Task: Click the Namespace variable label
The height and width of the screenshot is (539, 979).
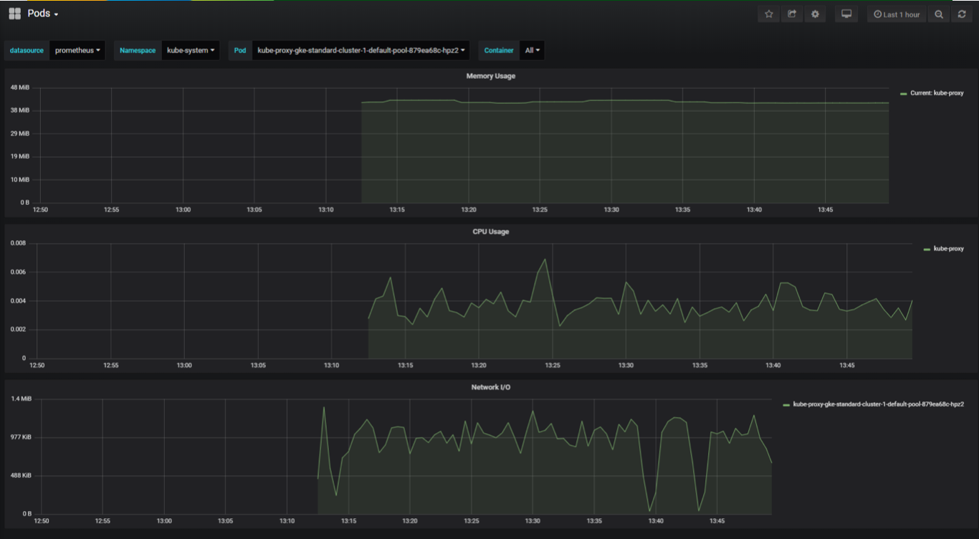Action: coord(138,50)
